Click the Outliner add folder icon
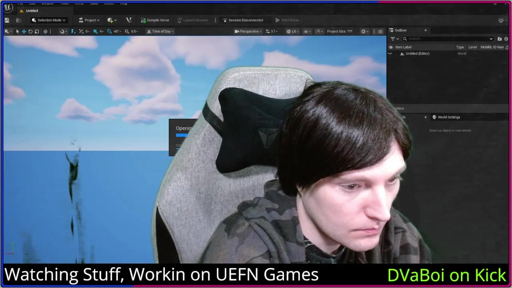This screenshot has width=512, height=288. point(500,39)
